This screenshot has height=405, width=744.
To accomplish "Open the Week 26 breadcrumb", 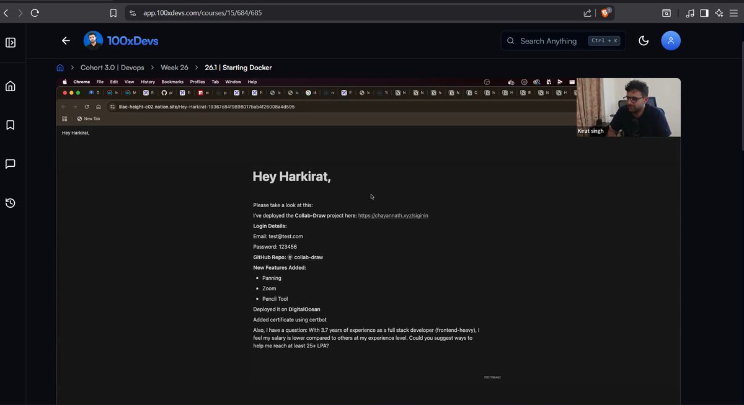I will (x=174, y=68).
